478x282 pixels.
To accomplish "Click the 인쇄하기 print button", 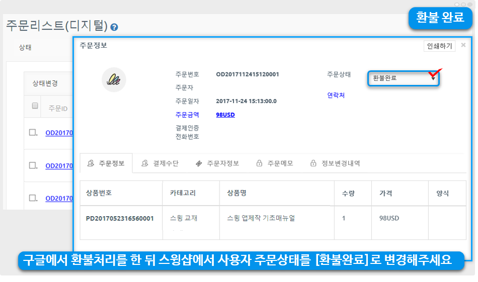I will coord(439,46).
